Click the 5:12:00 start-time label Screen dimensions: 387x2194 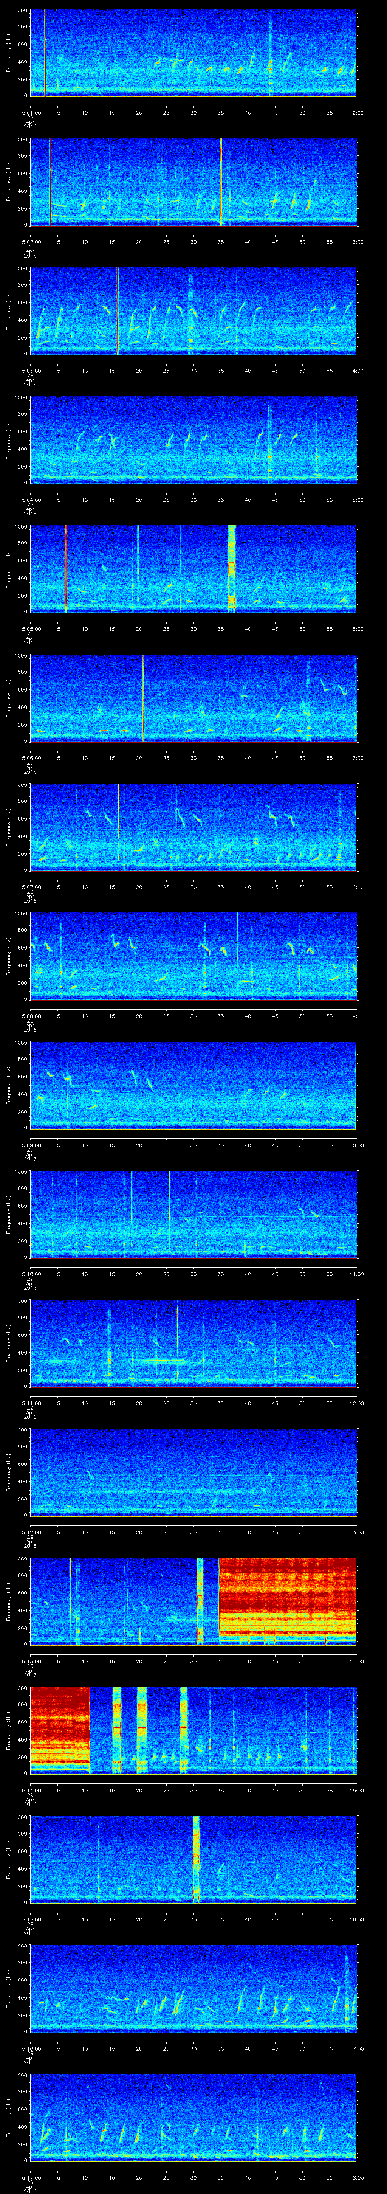tap(31, 1532)
